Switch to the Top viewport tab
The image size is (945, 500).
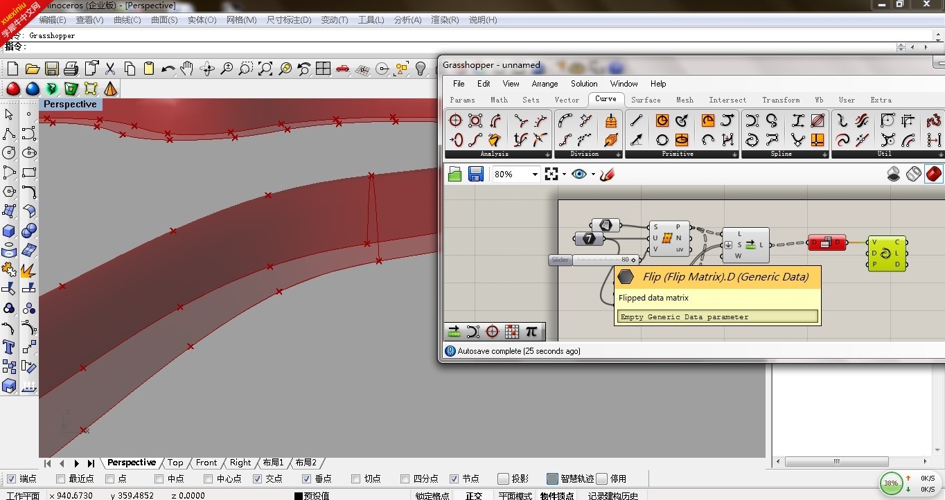[175, 463]
